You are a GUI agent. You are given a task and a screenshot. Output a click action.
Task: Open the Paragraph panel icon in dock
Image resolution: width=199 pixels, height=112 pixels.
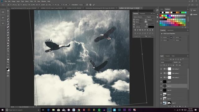(x=157, y=17)
